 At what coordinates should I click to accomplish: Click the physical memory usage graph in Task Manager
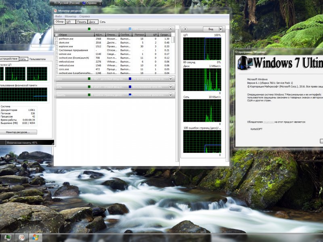(x=23, y=94)
